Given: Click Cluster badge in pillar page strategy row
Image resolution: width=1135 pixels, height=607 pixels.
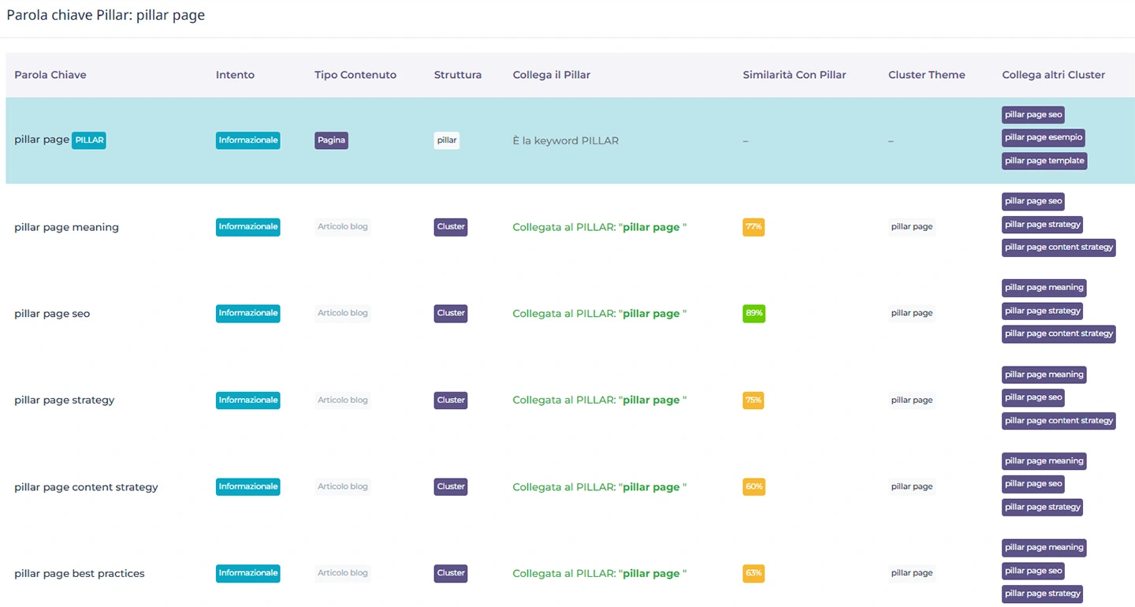Looking at the screenshot, I should (x=451, y=400).
